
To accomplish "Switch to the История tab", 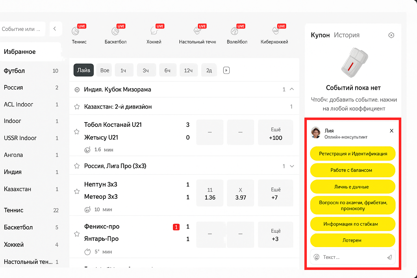I will [346, 35].
